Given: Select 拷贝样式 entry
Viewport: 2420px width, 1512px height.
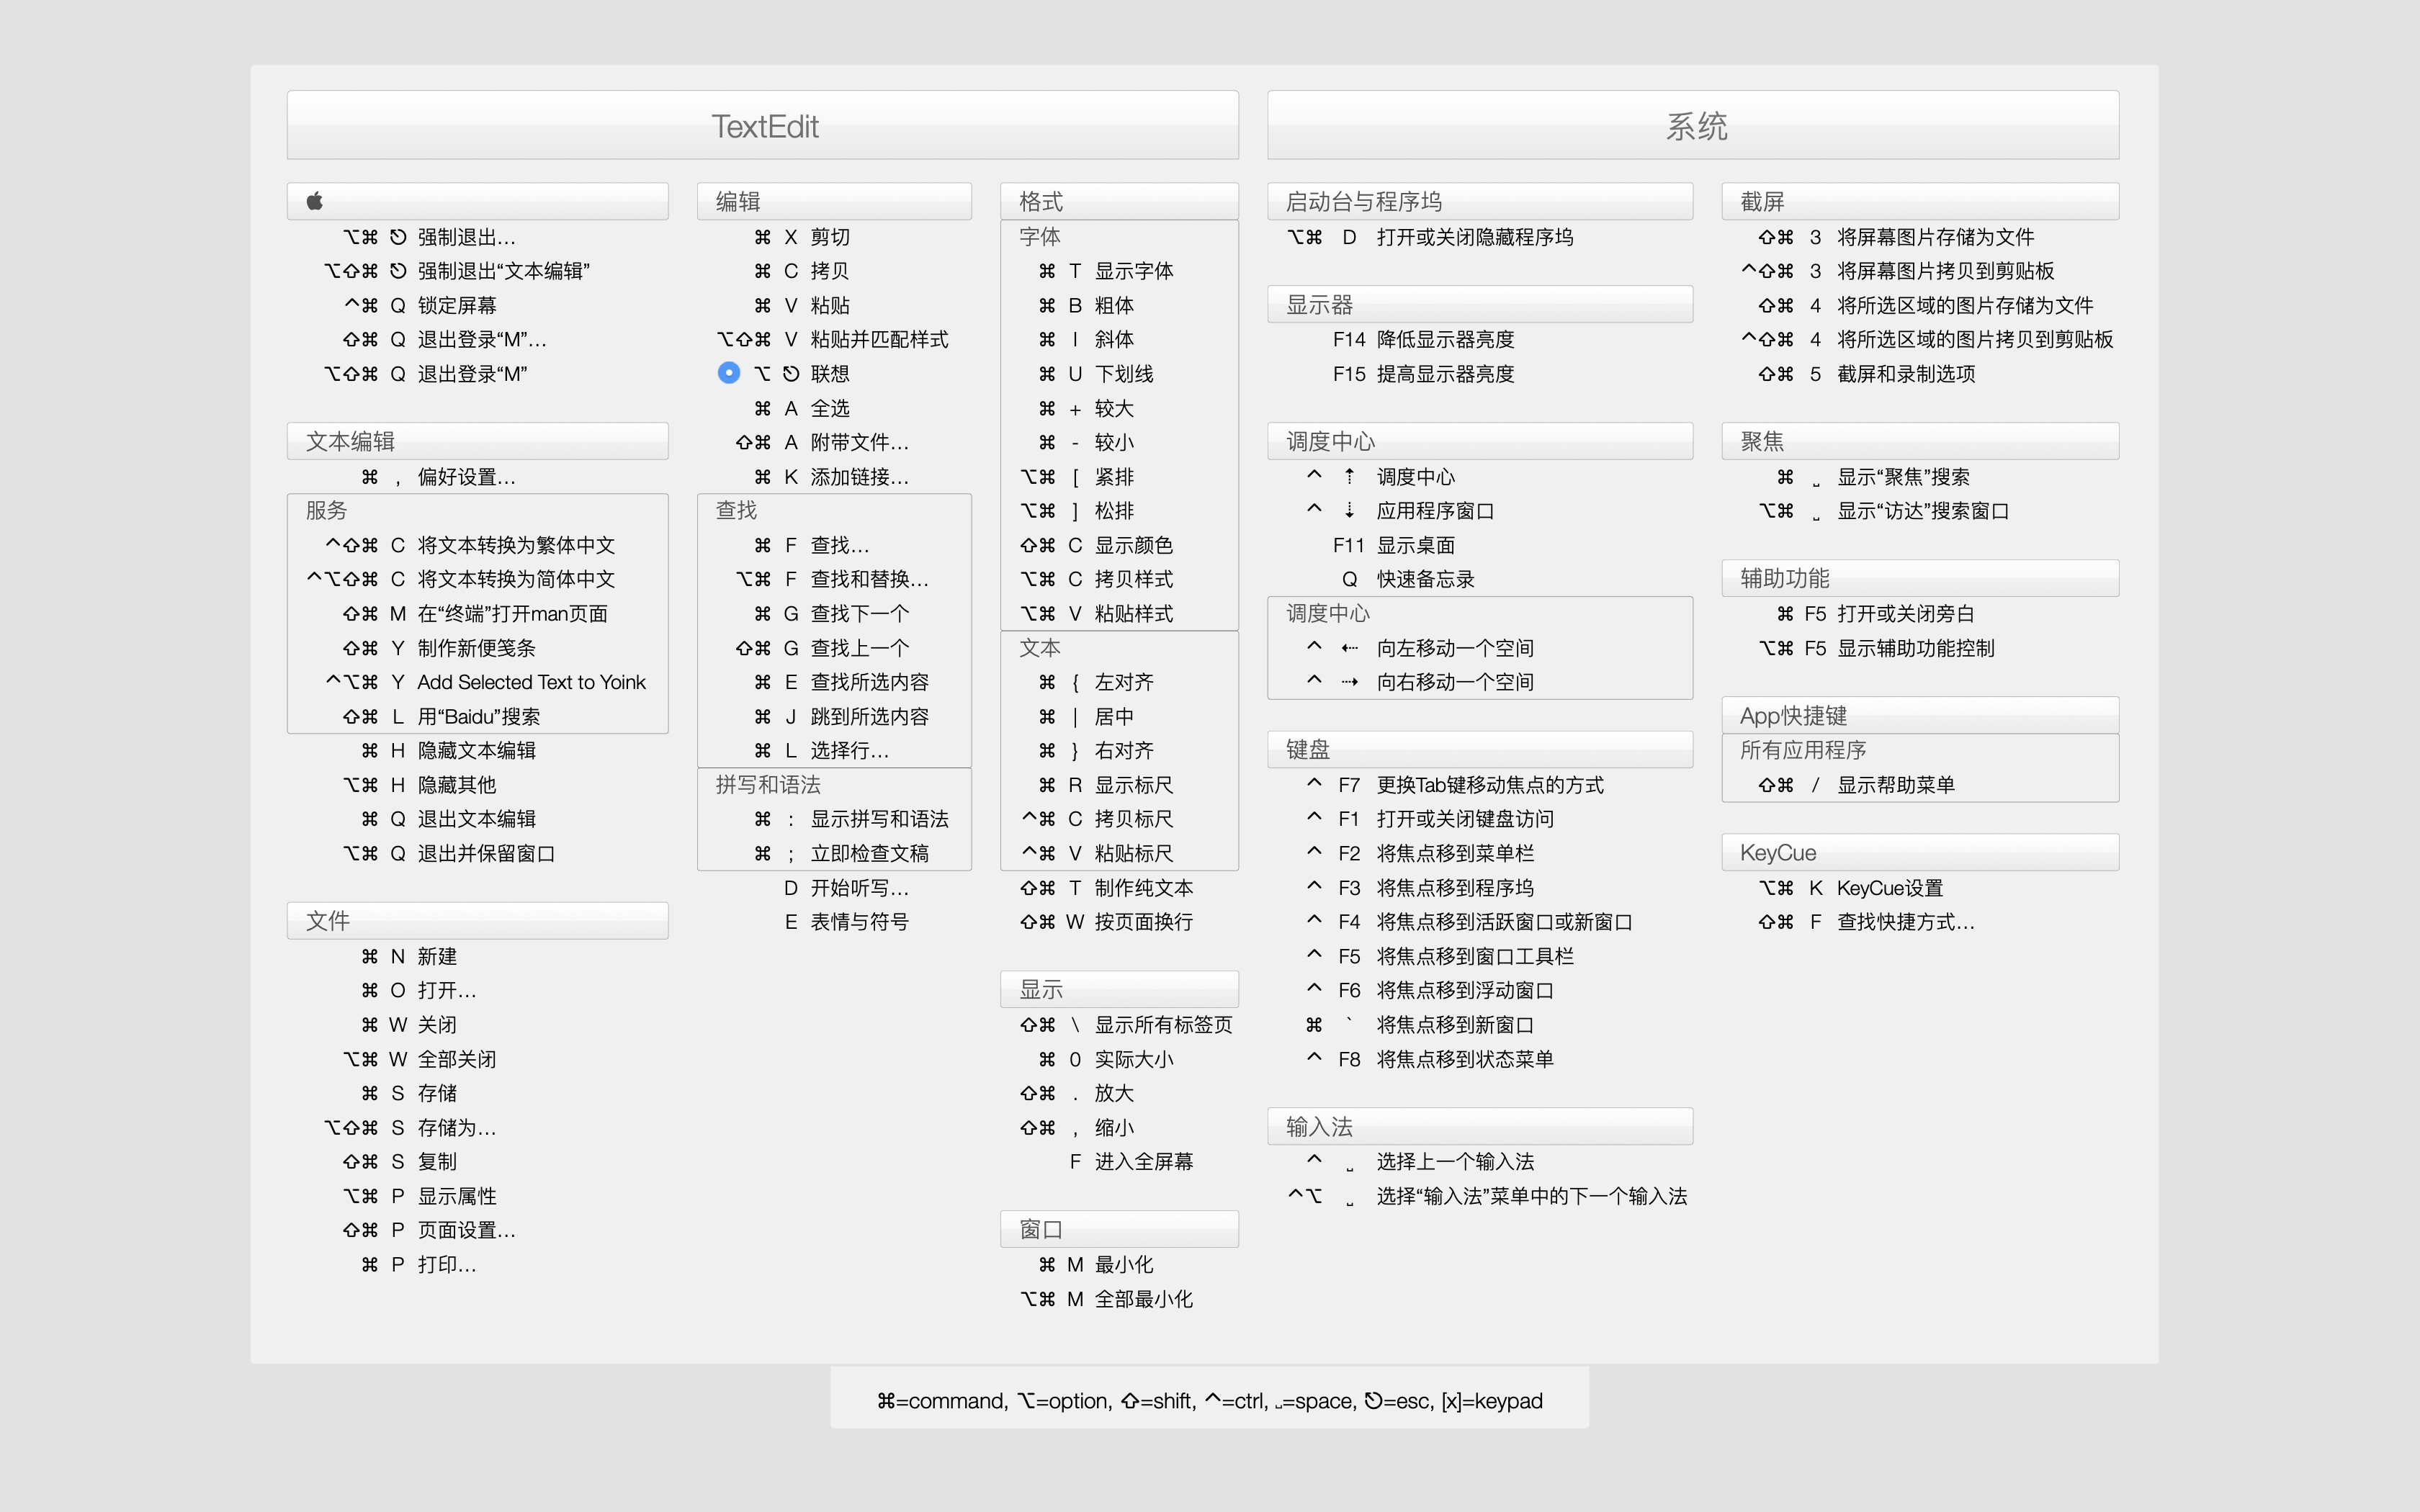Looking at the screenshot, I should pyautogui.click(x=1096, y=579).
